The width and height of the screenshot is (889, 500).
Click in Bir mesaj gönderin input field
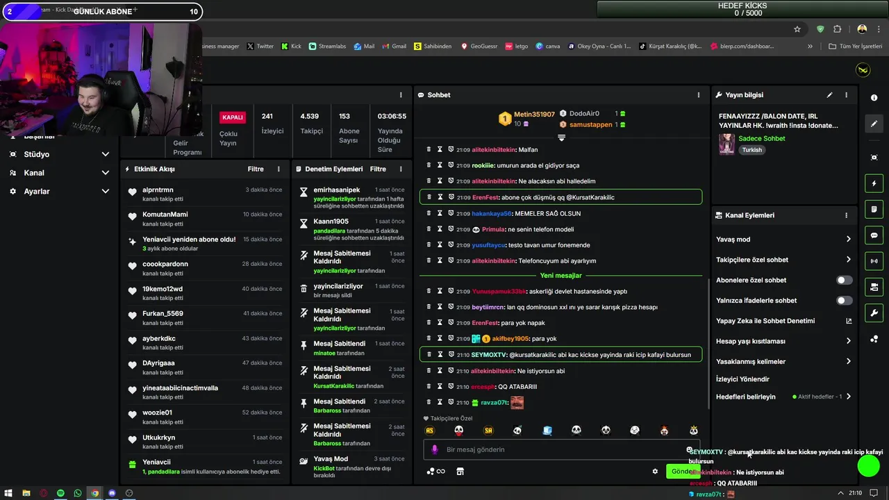561,449
